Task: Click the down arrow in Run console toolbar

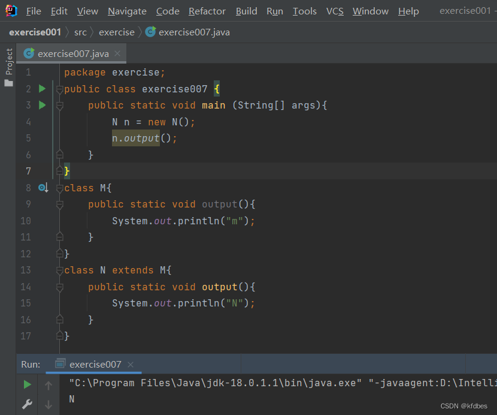Action: pyautogui.click(x=49, y=404)
